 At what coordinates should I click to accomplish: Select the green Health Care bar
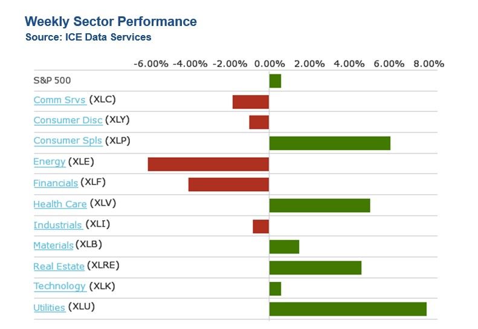tap(319, 205)
